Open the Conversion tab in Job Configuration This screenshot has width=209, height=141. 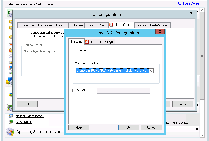26,25
